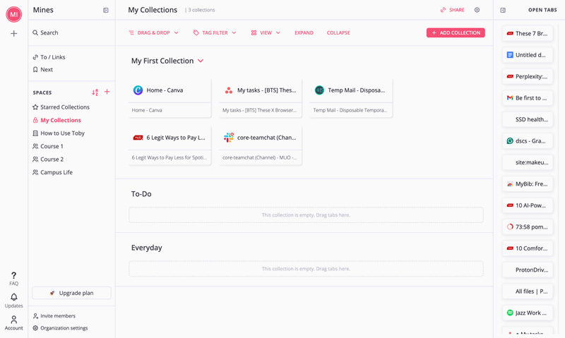Click the Canva logo icon

click(x=138, y=90)
